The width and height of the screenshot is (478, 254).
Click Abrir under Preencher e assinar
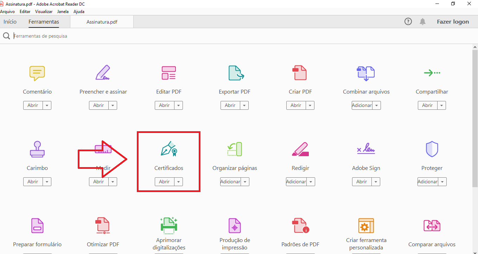pyautogui.click(x=98, y=105)
